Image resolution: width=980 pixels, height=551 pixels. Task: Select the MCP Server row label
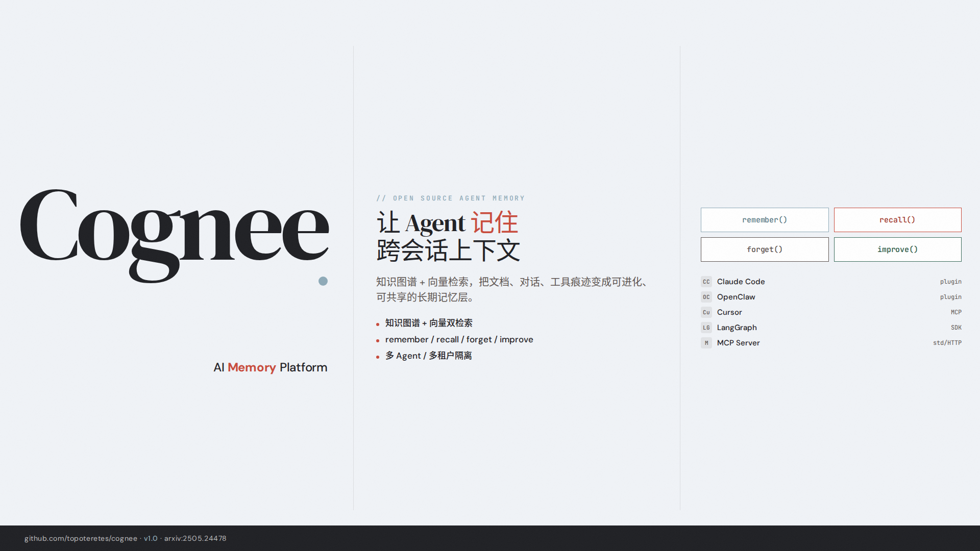pyautogui.click(x=738, y=343)
